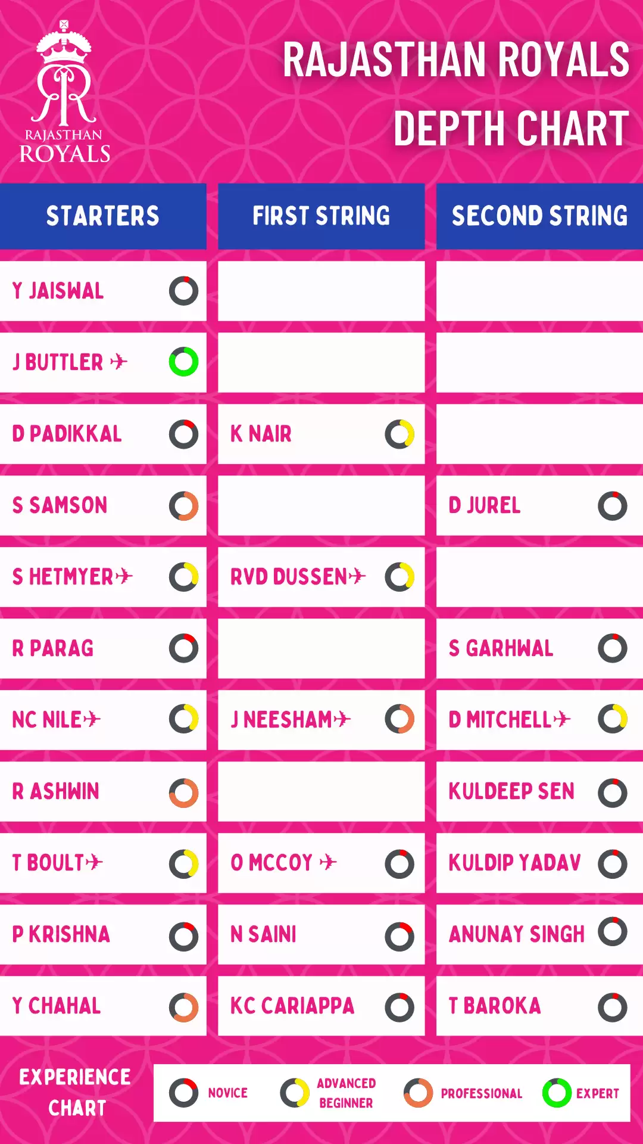Click R Ashwin's professional ring icon
The height and width of the screenshot is (1144, 643).
tap(183, 793)
